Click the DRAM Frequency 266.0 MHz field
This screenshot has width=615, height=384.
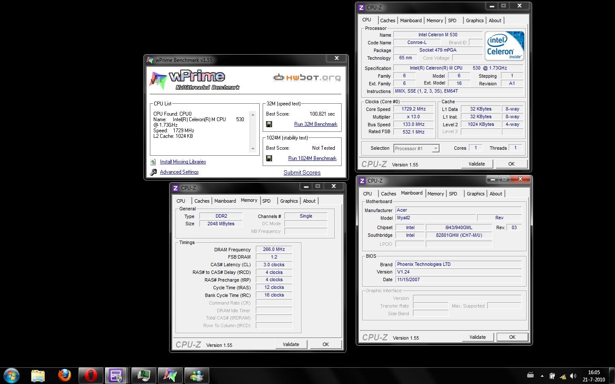[x=274, y=249]
